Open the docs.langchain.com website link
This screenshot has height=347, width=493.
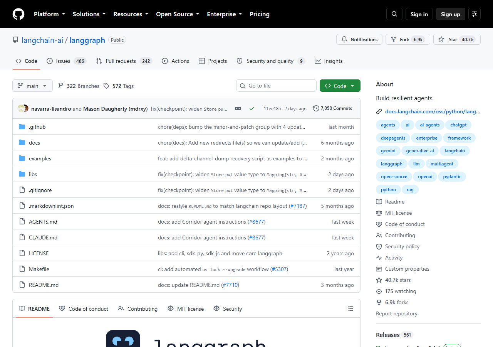pos(433,111)
